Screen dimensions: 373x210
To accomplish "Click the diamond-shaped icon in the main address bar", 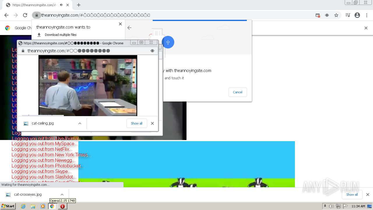I will point(327,15).
